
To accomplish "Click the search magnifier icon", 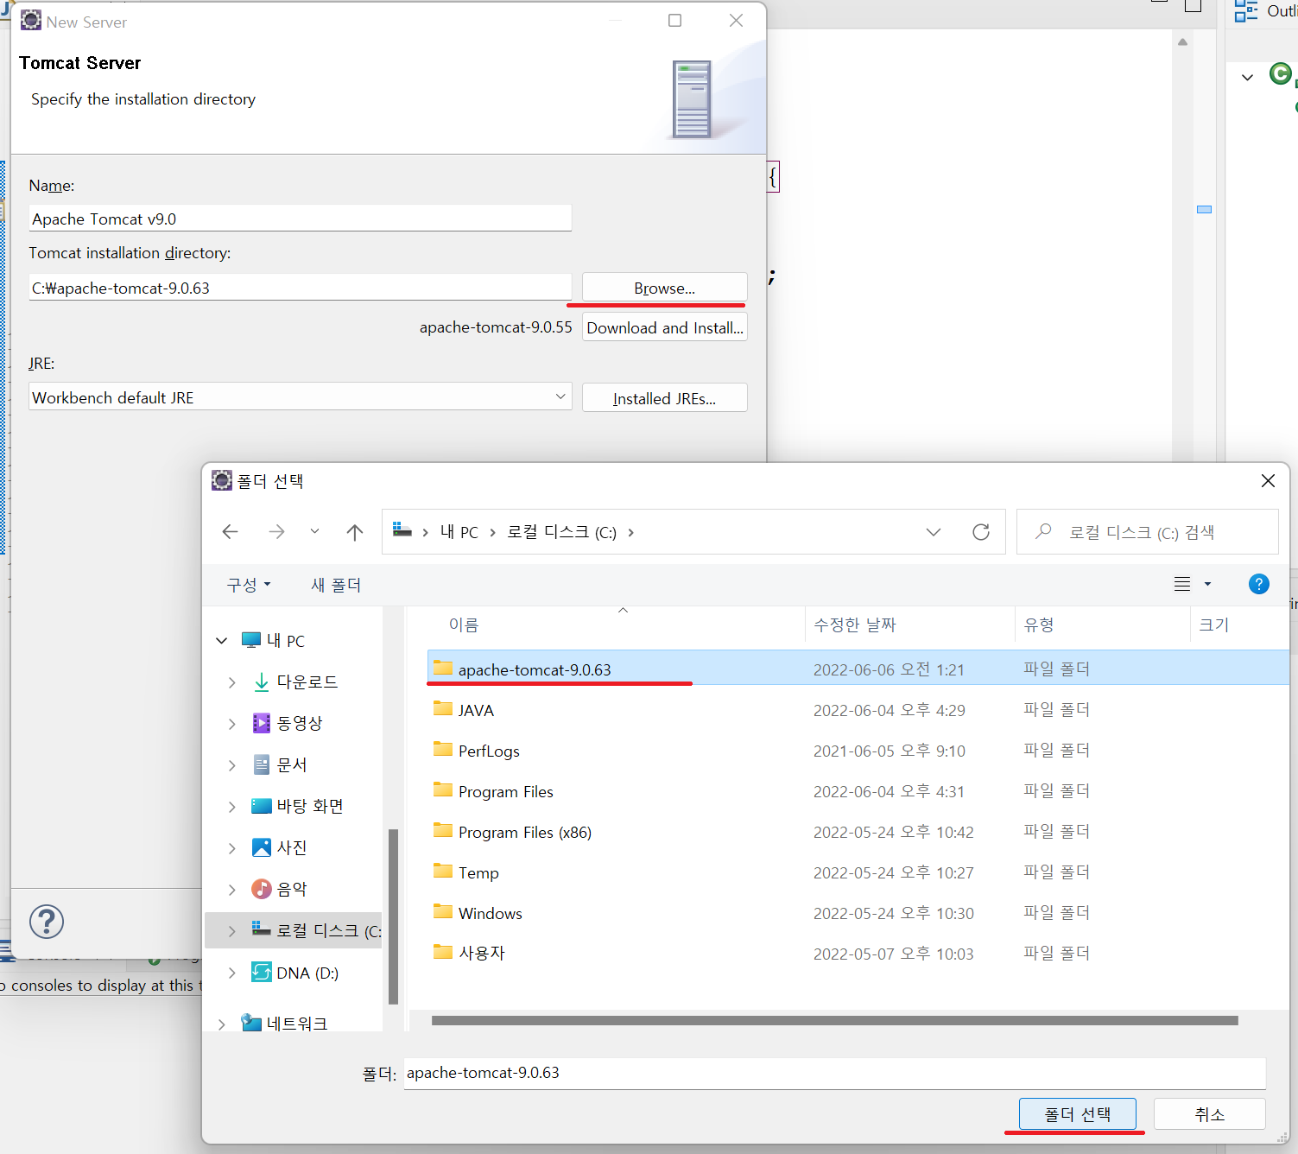I will click(x=1043, y=531).
